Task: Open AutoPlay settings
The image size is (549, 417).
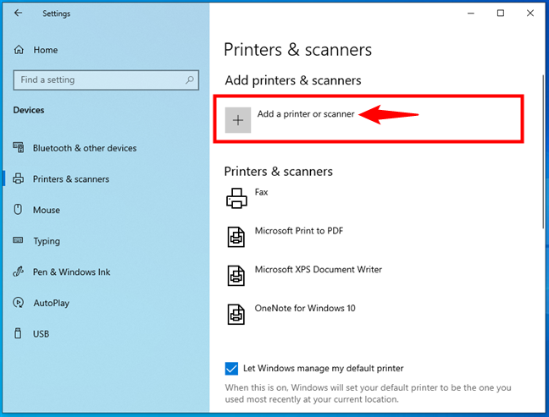Action: coord(52,303)
